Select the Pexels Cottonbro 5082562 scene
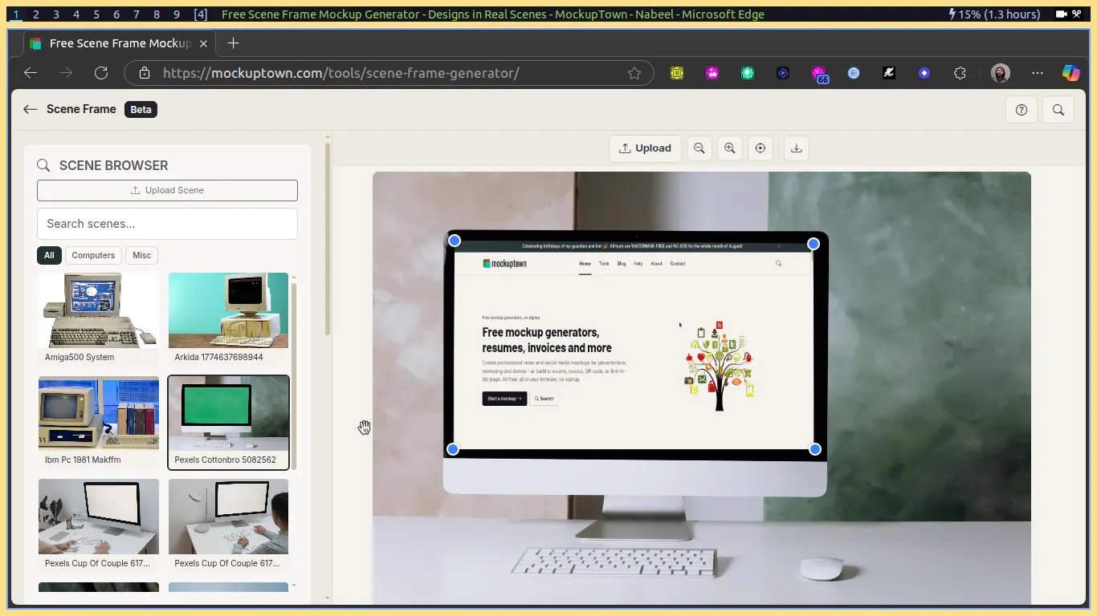This screenshot has width=1097, height=616. click(x=228, y=422)
